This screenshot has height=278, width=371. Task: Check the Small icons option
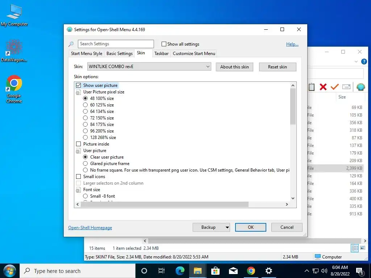pyautogui.click(x=78, y=177)
